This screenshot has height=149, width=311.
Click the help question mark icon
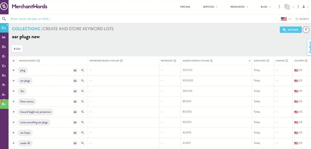tap(306, 30)
